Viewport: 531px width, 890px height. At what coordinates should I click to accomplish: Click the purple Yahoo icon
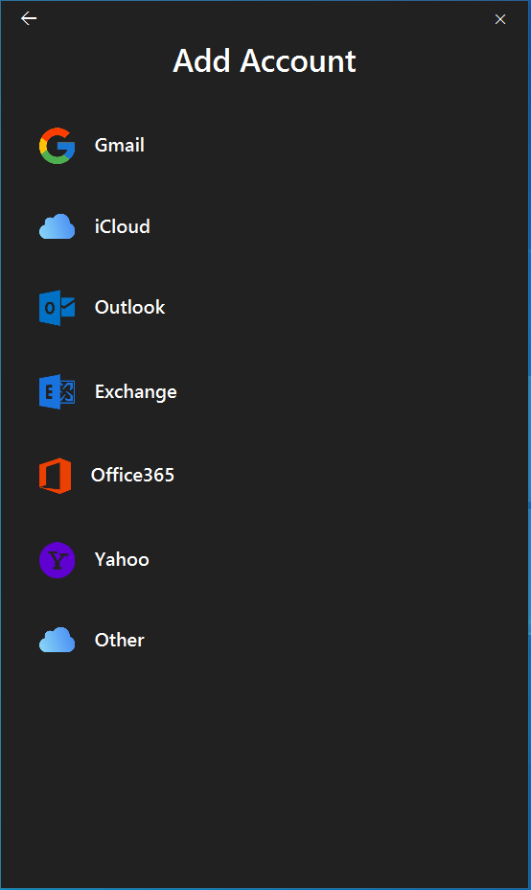(x=57, y=560)
